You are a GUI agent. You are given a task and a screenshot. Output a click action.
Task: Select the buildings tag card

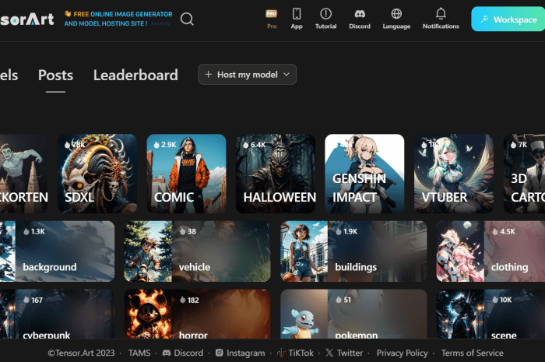point(353,251)
